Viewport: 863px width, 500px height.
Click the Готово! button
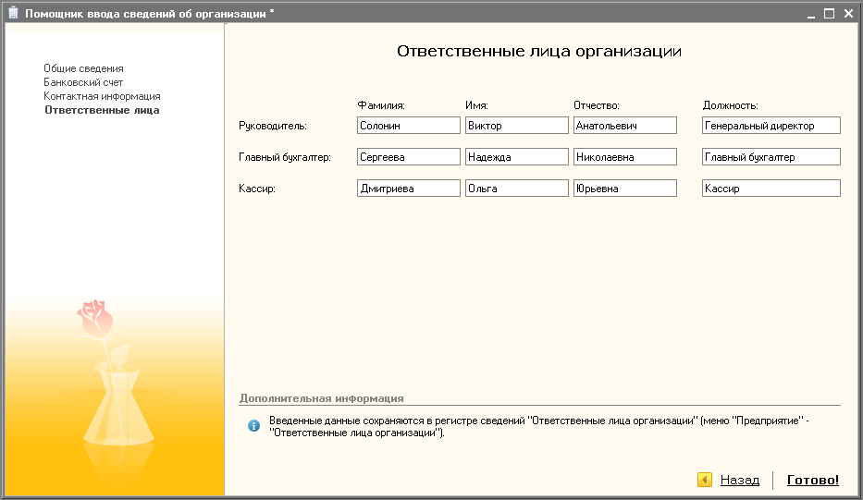tap(812, 480)
